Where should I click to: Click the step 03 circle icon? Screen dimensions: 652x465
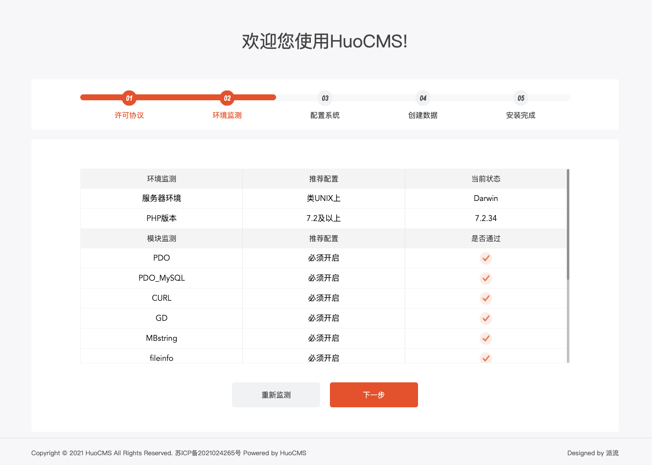[325, 98]
